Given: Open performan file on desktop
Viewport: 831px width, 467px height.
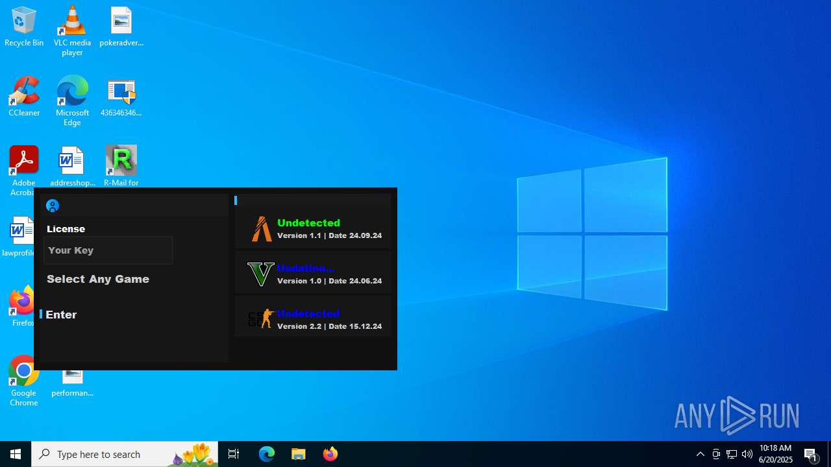Looking at the screenshot, I should 72,383.
